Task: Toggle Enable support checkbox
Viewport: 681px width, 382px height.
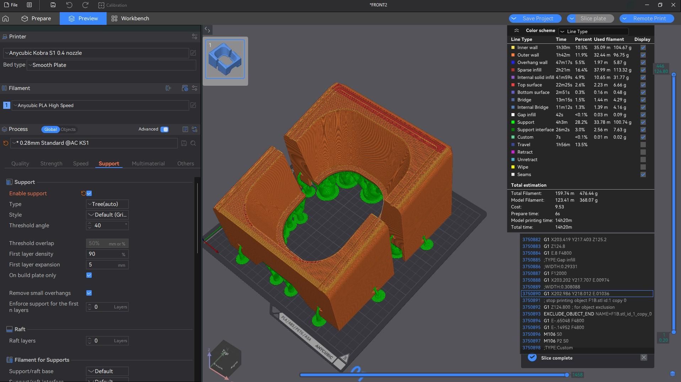Action: (89, 193)
